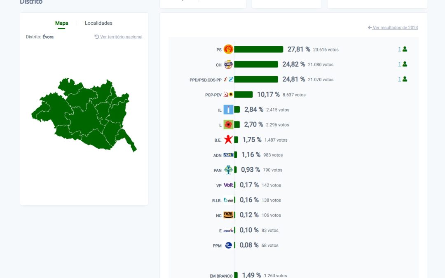Click the Livre party logo icon
445x278 pixels.
click(228, 125)
